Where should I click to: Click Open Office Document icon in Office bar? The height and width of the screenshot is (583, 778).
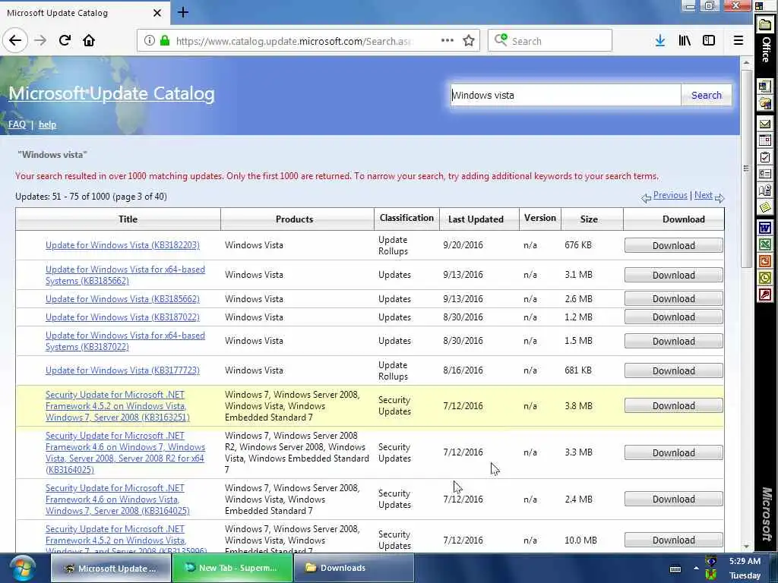pyautogui.click(x=765, y=103)
